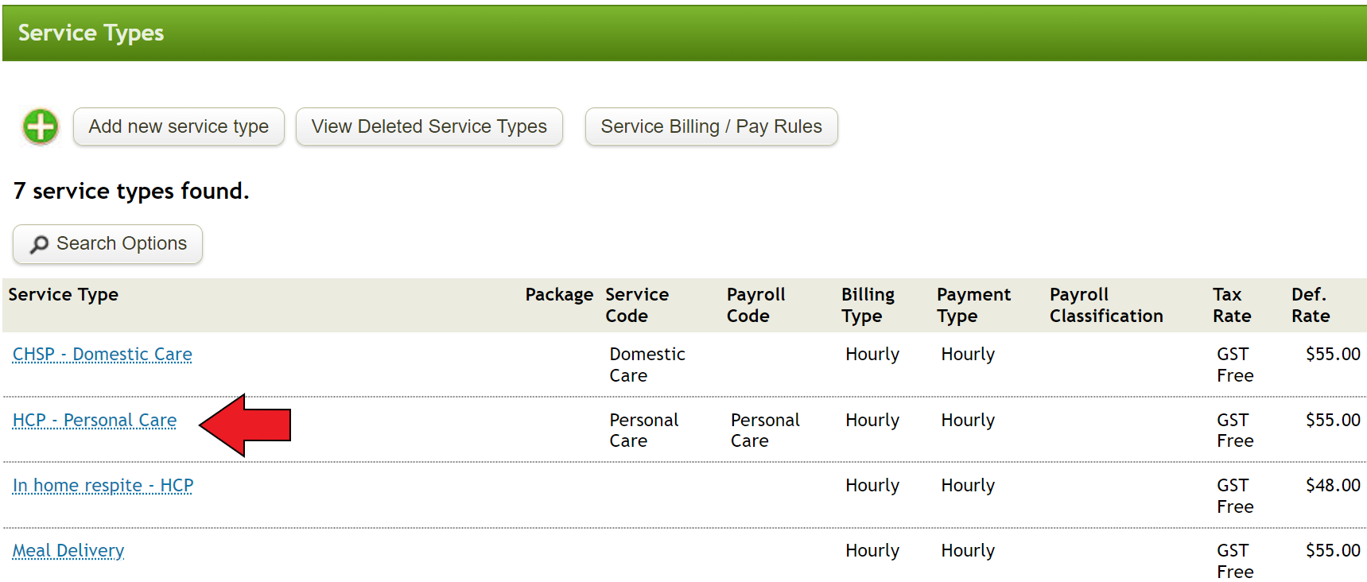Click the Package column header
Image resolution: width=1367 pixels, height=582 pixels.
pyautogui.click(x=559, y=294)
